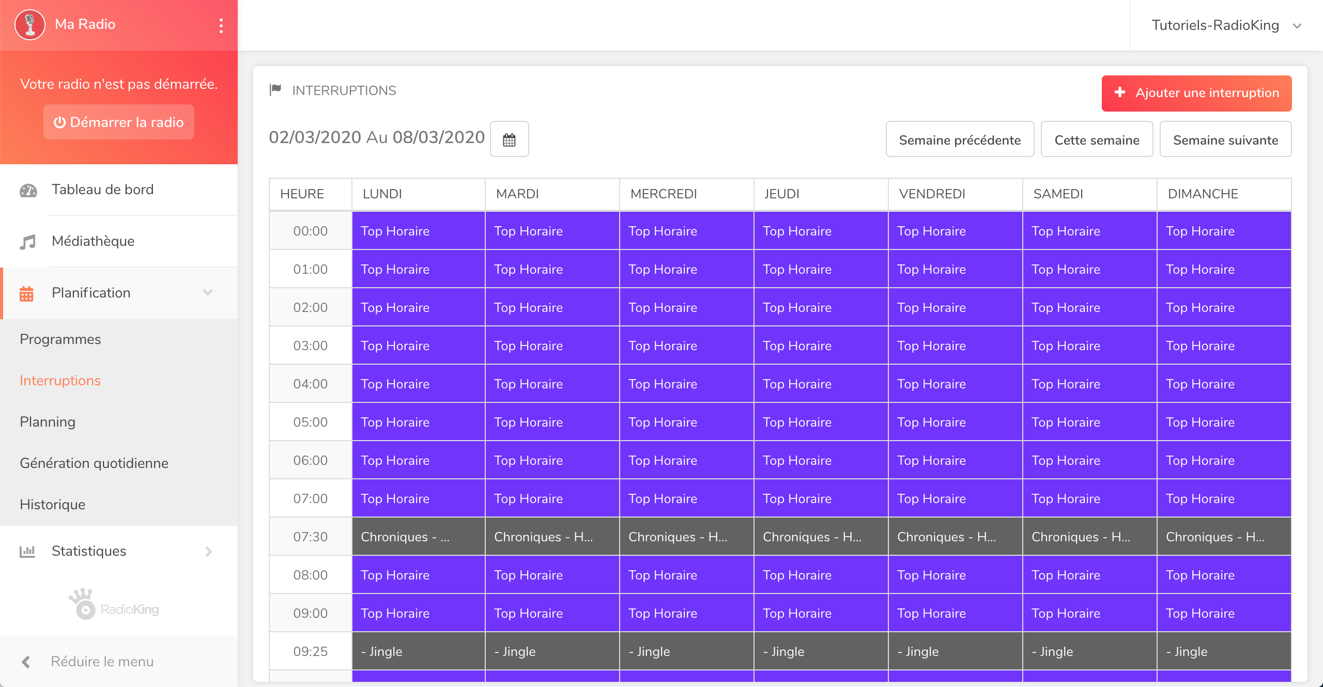Open Dimanche 07:30 Chroniques interruption
Screen dimensions: 1323x687
[1224, 537]
